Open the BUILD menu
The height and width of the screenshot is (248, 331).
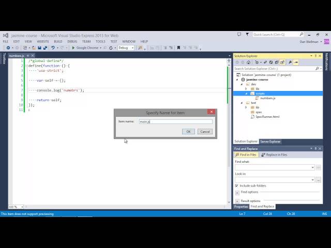pos(58,41)
